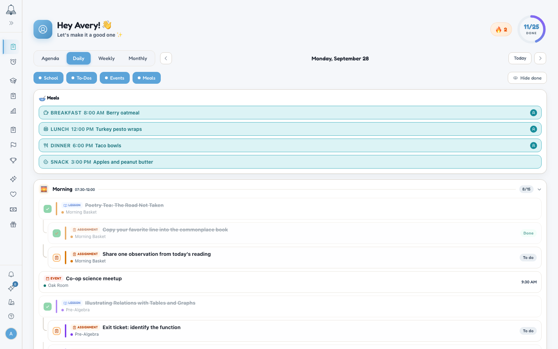The height and width of the screenshot is (349, 558).
Task: Uncheck Illustrating Relations lesson checkbox
Action: tap(48, 306)
